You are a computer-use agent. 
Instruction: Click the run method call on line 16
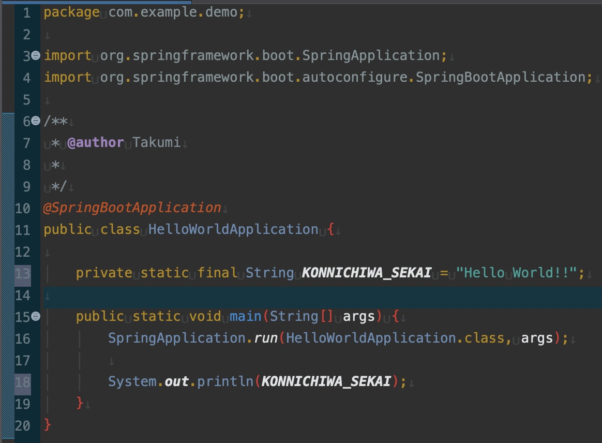point(266,338)
